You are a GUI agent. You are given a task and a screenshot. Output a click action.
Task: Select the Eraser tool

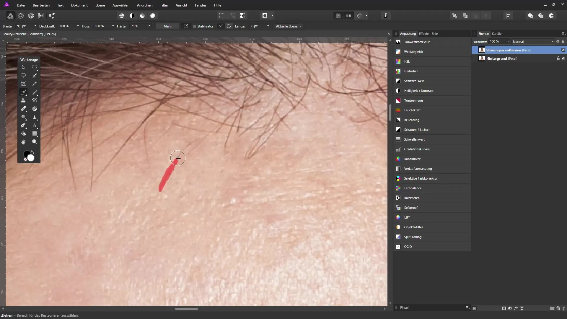tap(23, 109)
